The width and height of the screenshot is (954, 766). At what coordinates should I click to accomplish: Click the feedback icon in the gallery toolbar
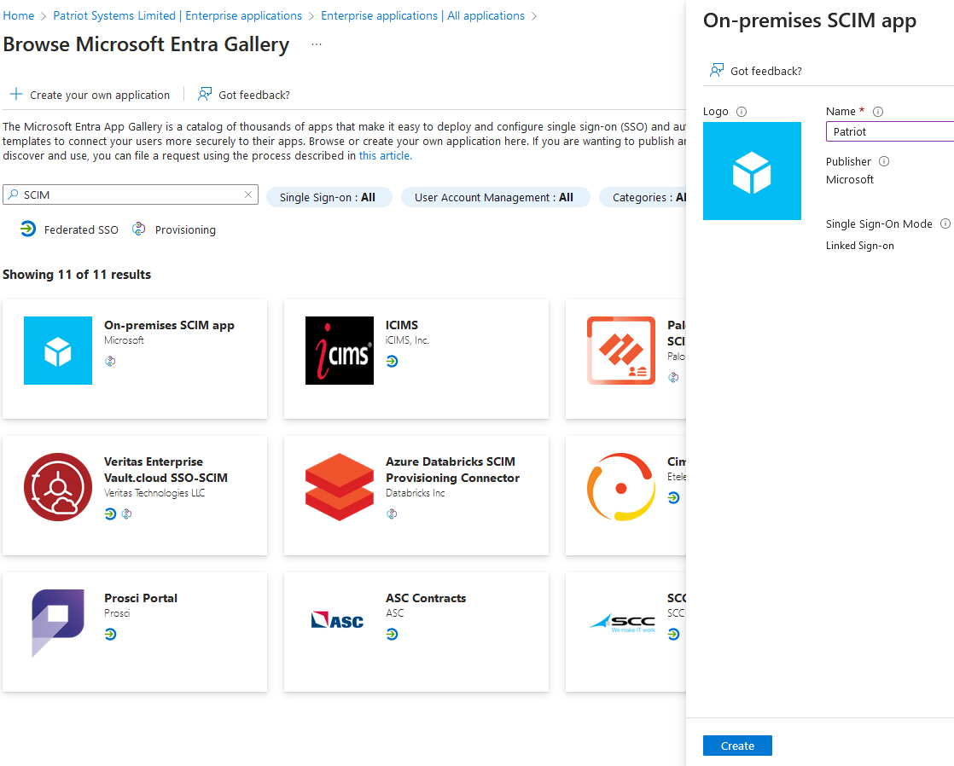205,95
